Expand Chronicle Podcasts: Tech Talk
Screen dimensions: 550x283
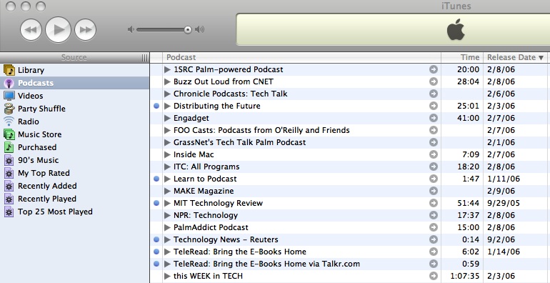pyautogui.click(x=167, y=94)
